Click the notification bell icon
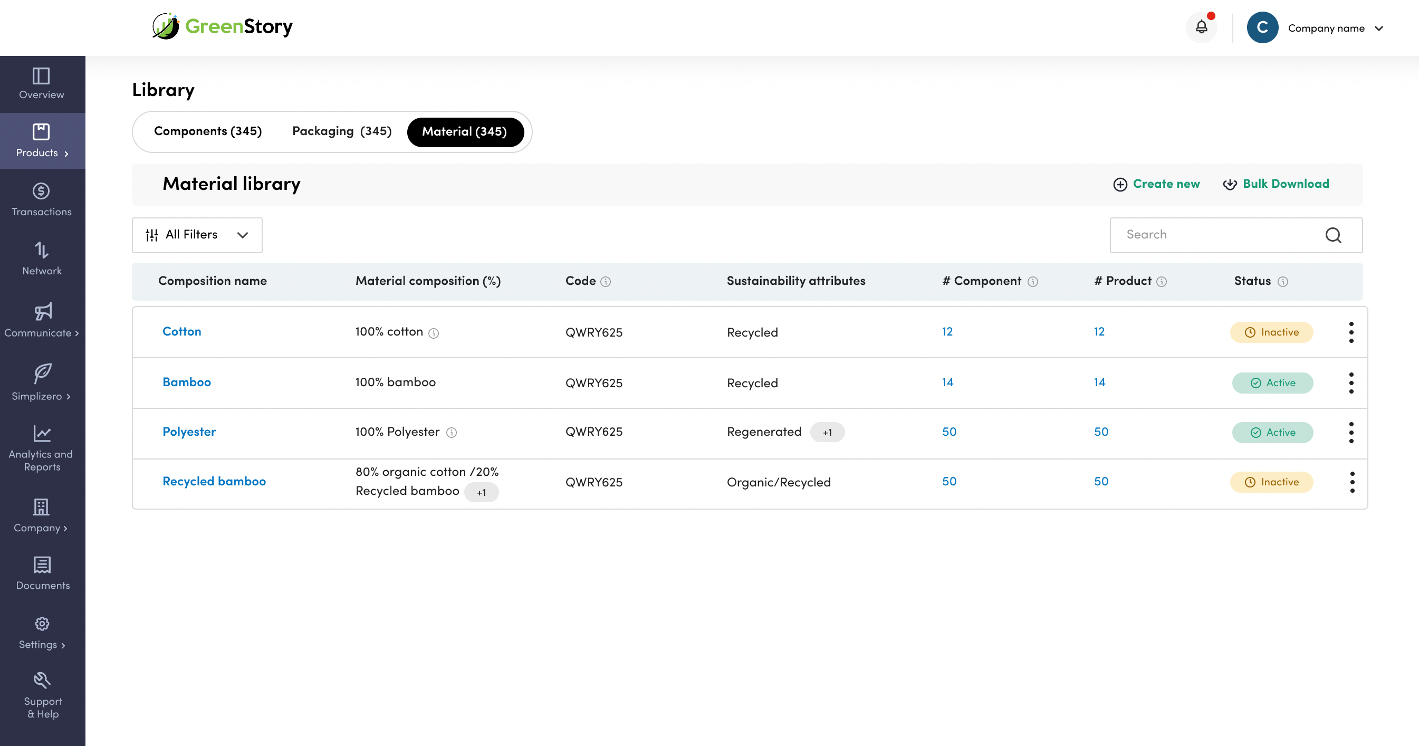This screenshot has width=1419, height=746. pyautogui.click(x=1202, y=27)
